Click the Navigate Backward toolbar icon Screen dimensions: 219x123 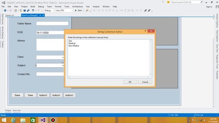tap(5, 11)
